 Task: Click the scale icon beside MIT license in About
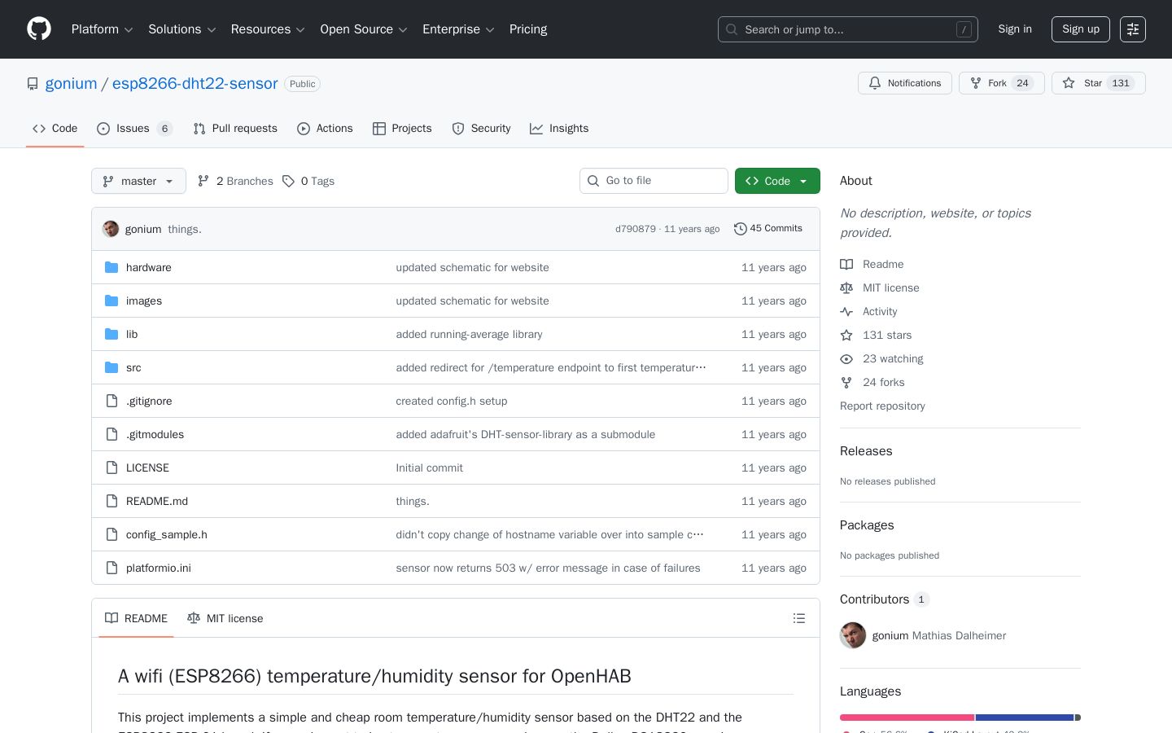tap(846, 287)
